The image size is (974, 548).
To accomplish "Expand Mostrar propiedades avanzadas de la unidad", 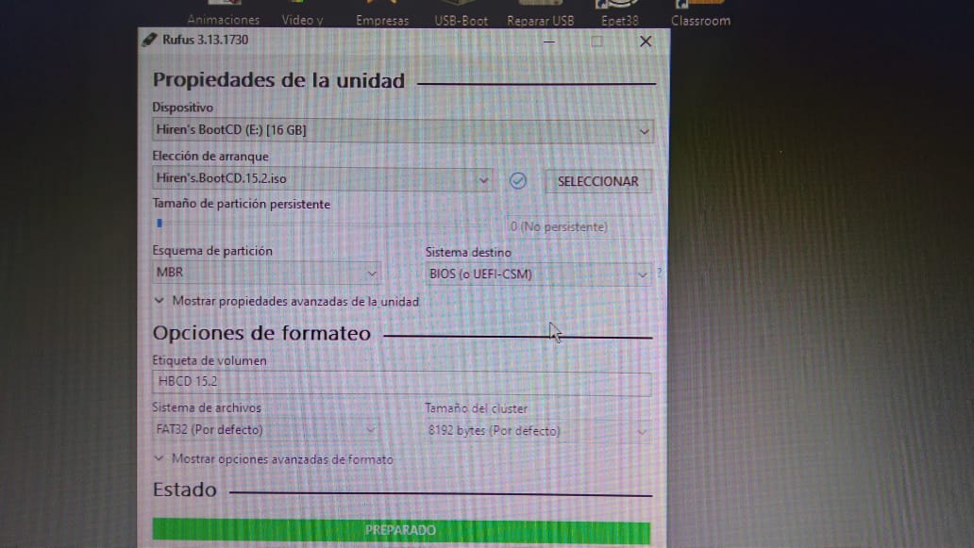I will click(x=286, y=302).
